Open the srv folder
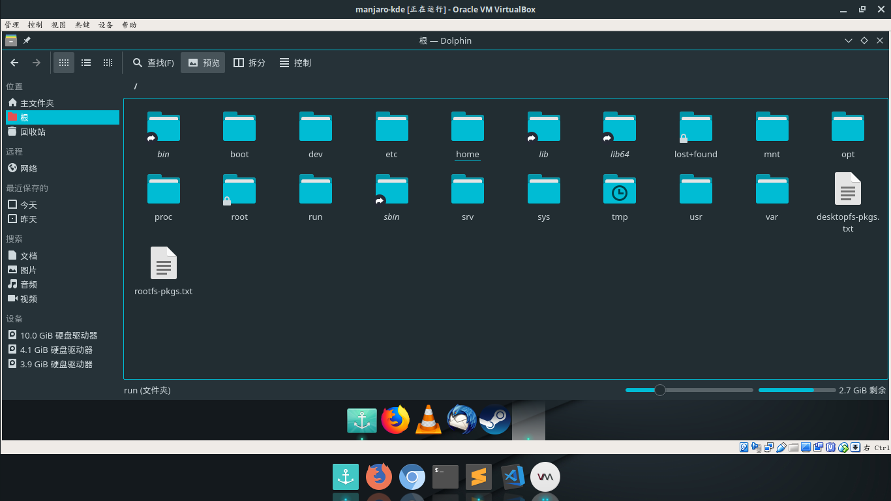This screenshot has width=891, height=501. point(468,198)
